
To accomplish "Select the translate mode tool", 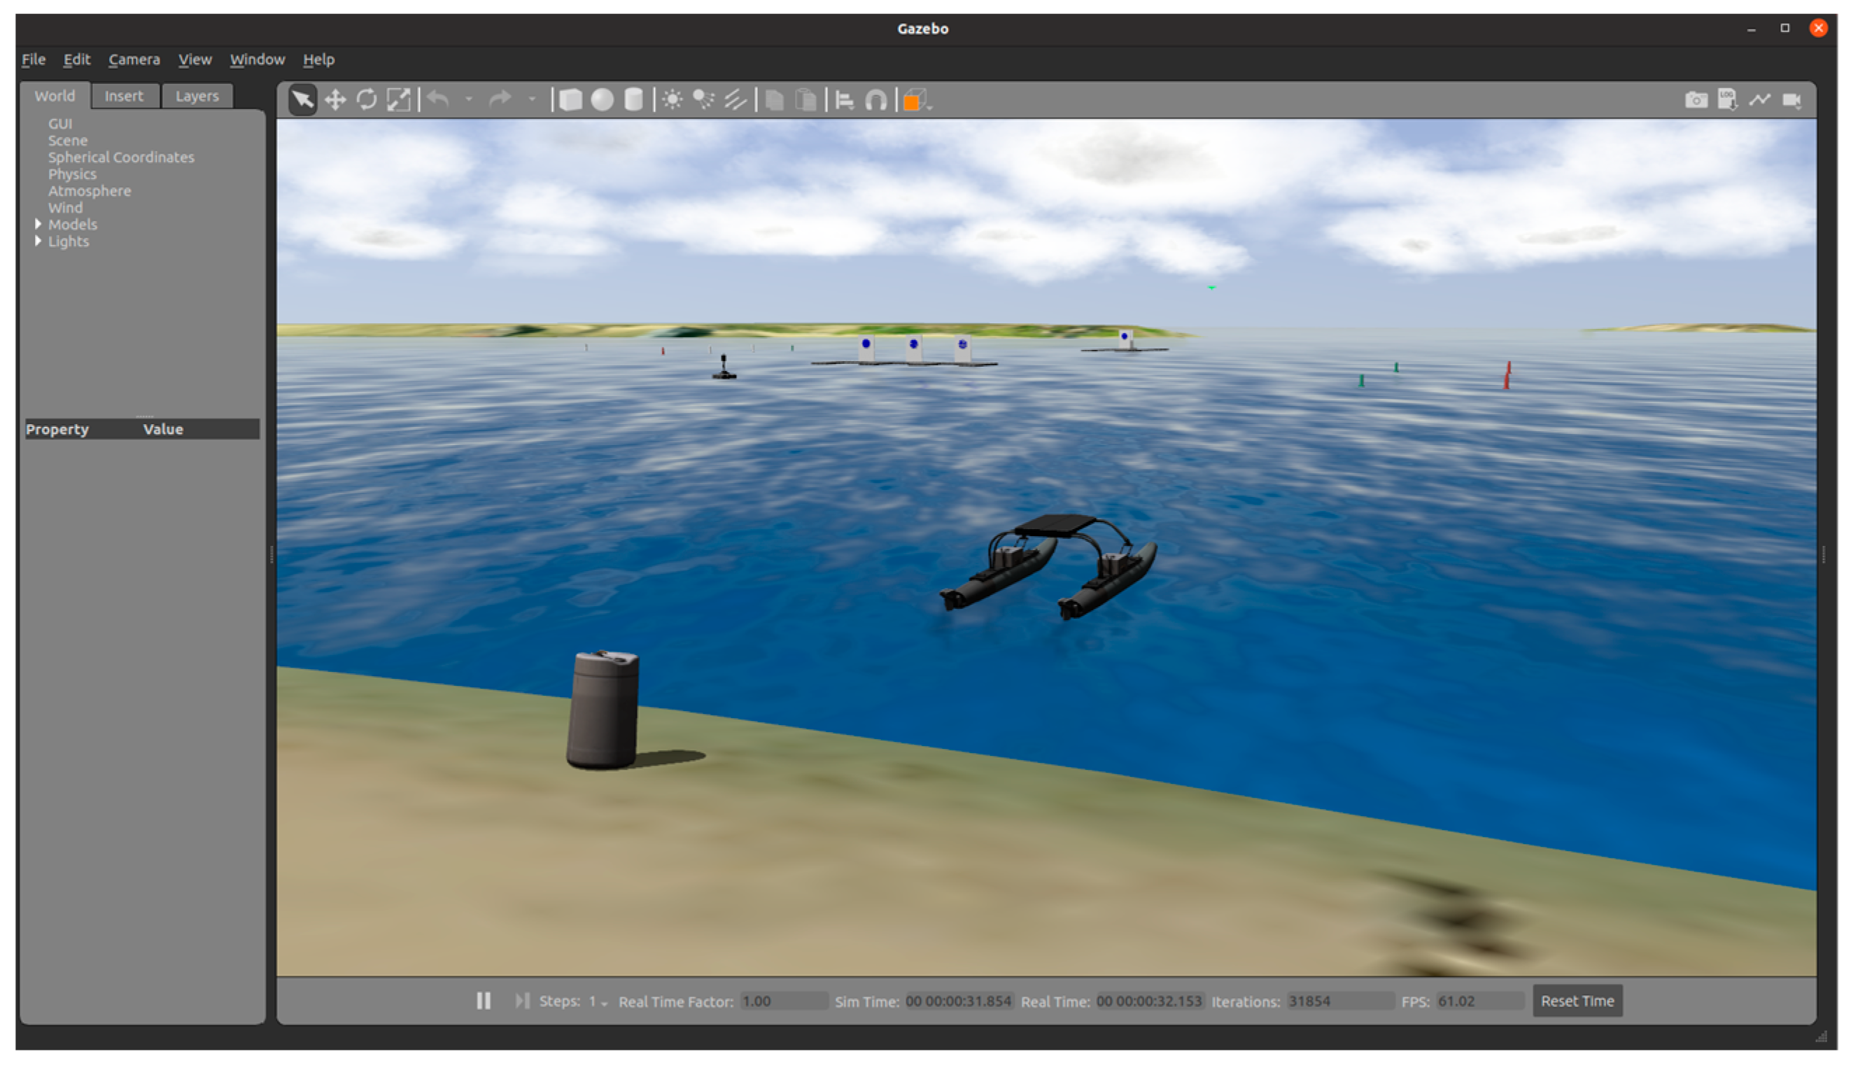I will click(335, 100).
